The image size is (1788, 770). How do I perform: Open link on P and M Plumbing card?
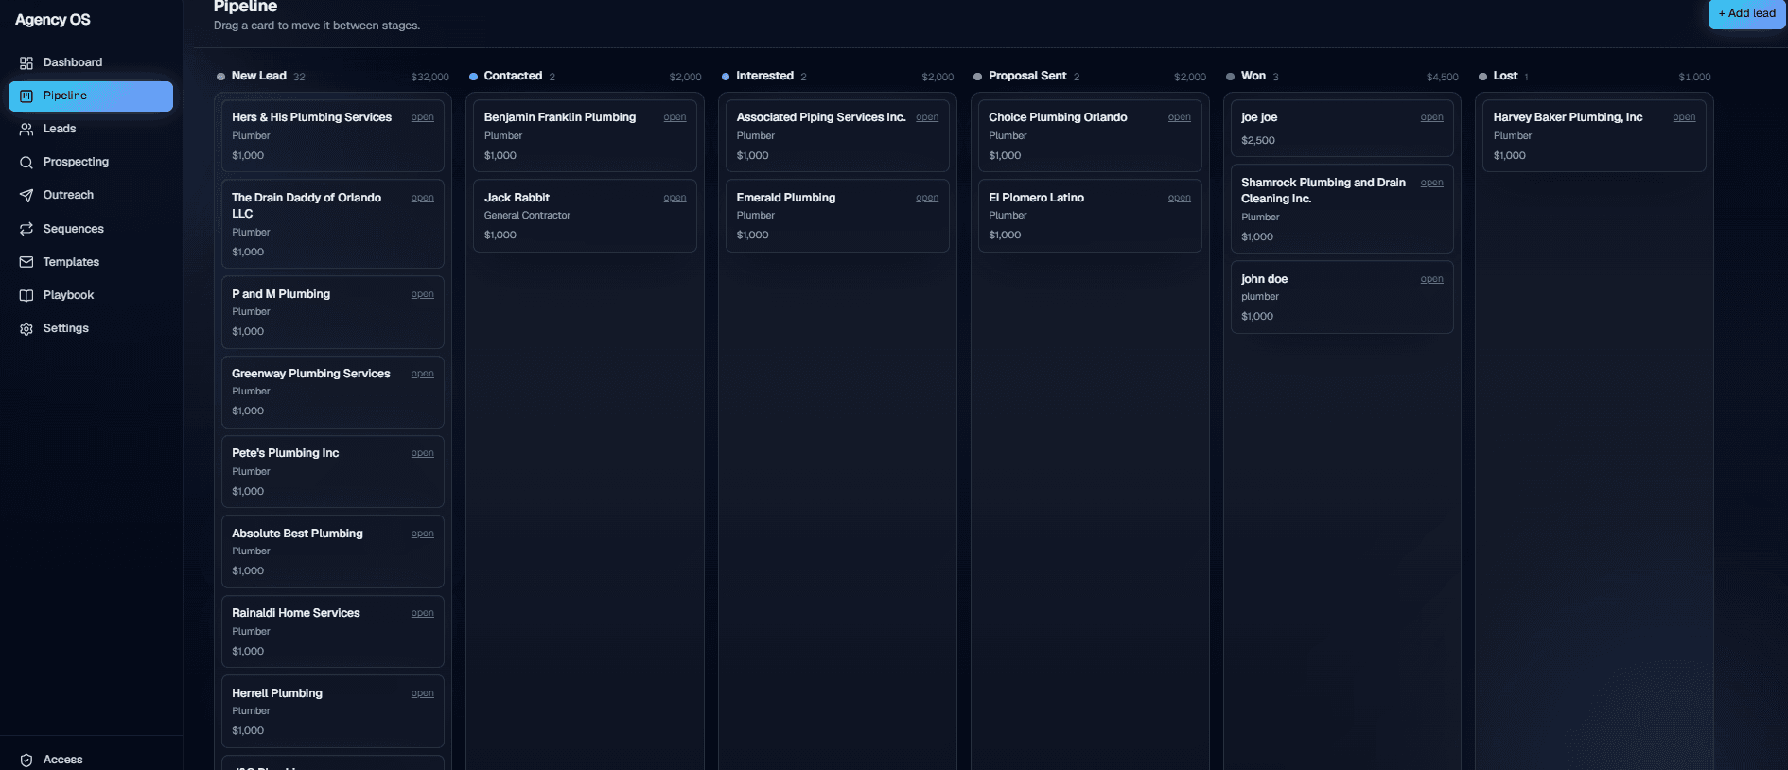422,294
